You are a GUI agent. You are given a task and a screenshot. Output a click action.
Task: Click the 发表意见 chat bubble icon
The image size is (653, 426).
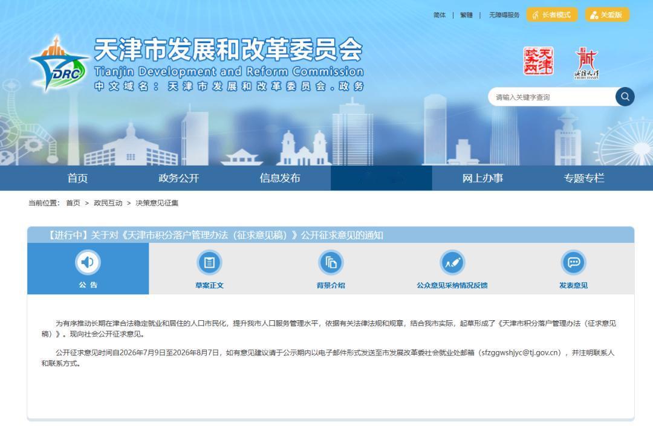(x=573, y=262)
